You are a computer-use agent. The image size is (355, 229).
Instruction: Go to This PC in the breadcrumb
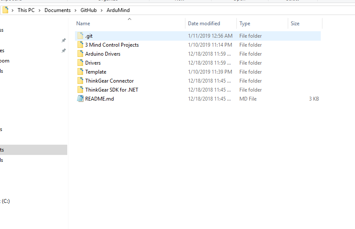click(26, 10)
